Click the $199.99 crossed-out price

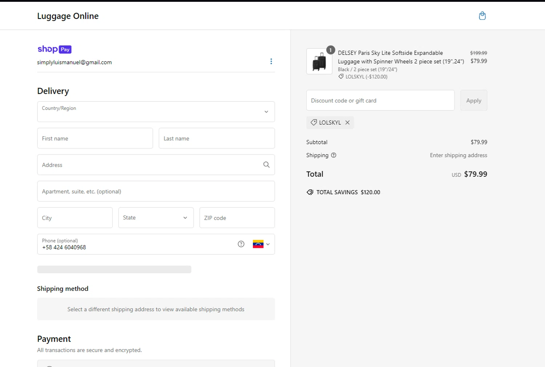[479, 53]
